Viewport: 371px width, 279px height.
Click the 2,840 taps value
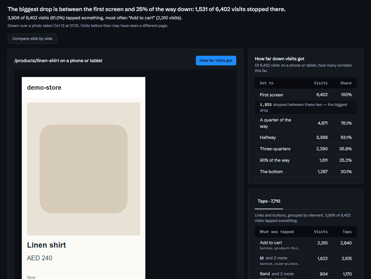coord(346,243)
